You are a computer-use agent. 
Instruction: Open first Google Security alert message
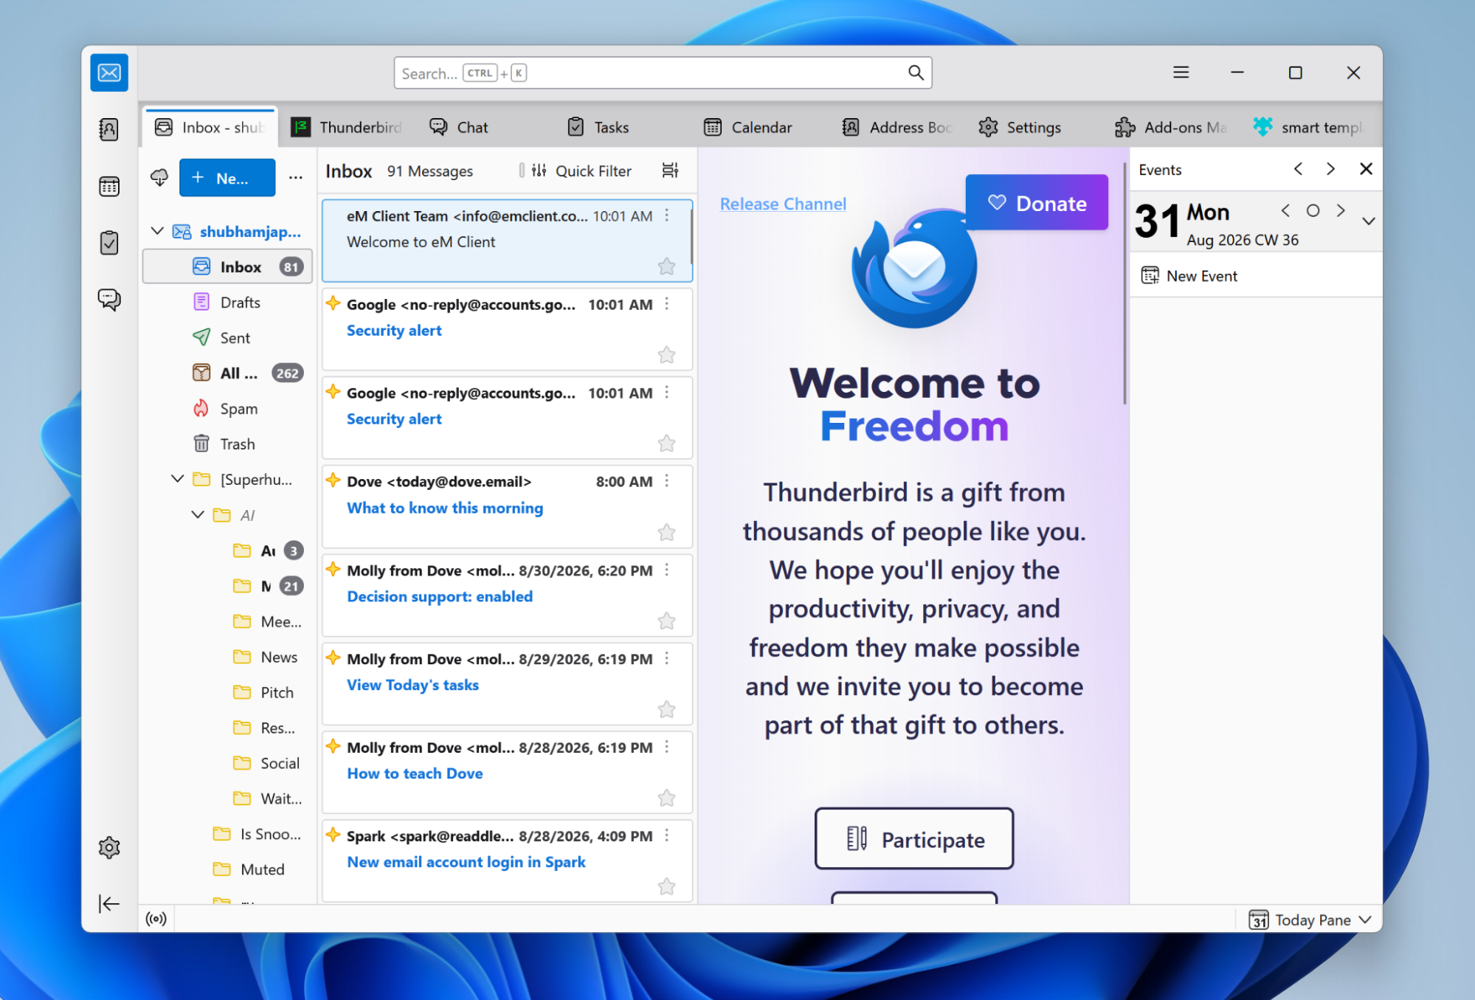click(x=508, y=329)
